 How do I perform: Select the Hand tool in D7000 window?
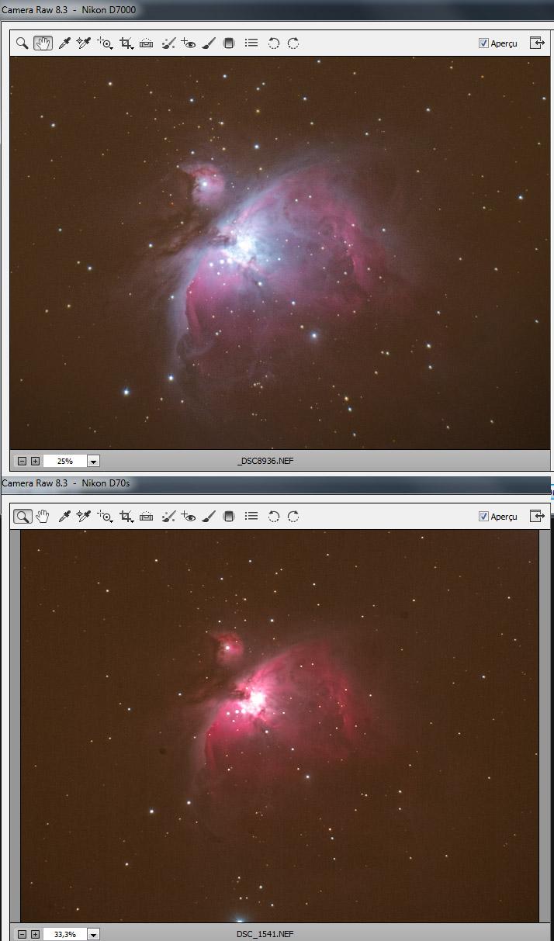pyautogui.click(x=43, y=43)
